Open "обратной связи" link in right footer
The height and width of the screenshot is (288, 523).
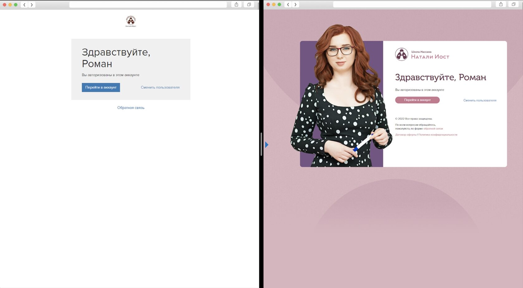(433, 129)
